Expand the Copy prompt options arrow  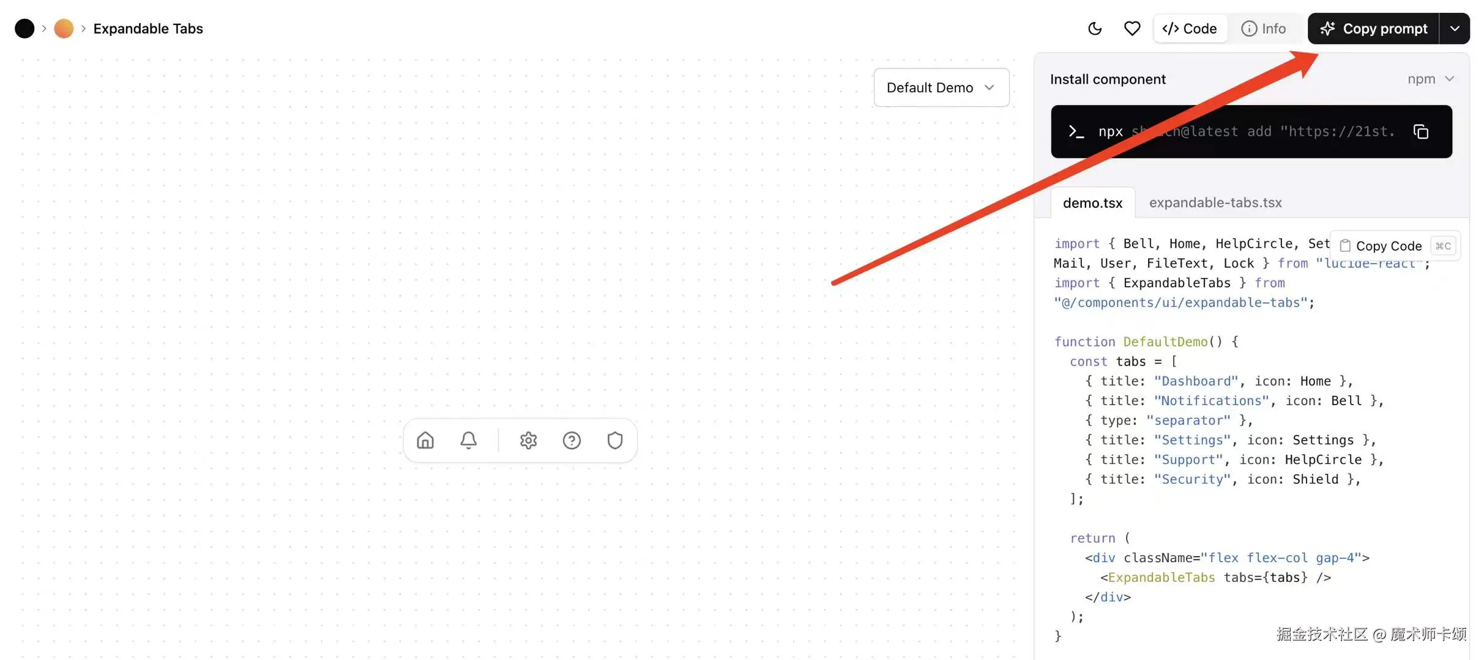pyautogui.click(x=1455, y=29)
